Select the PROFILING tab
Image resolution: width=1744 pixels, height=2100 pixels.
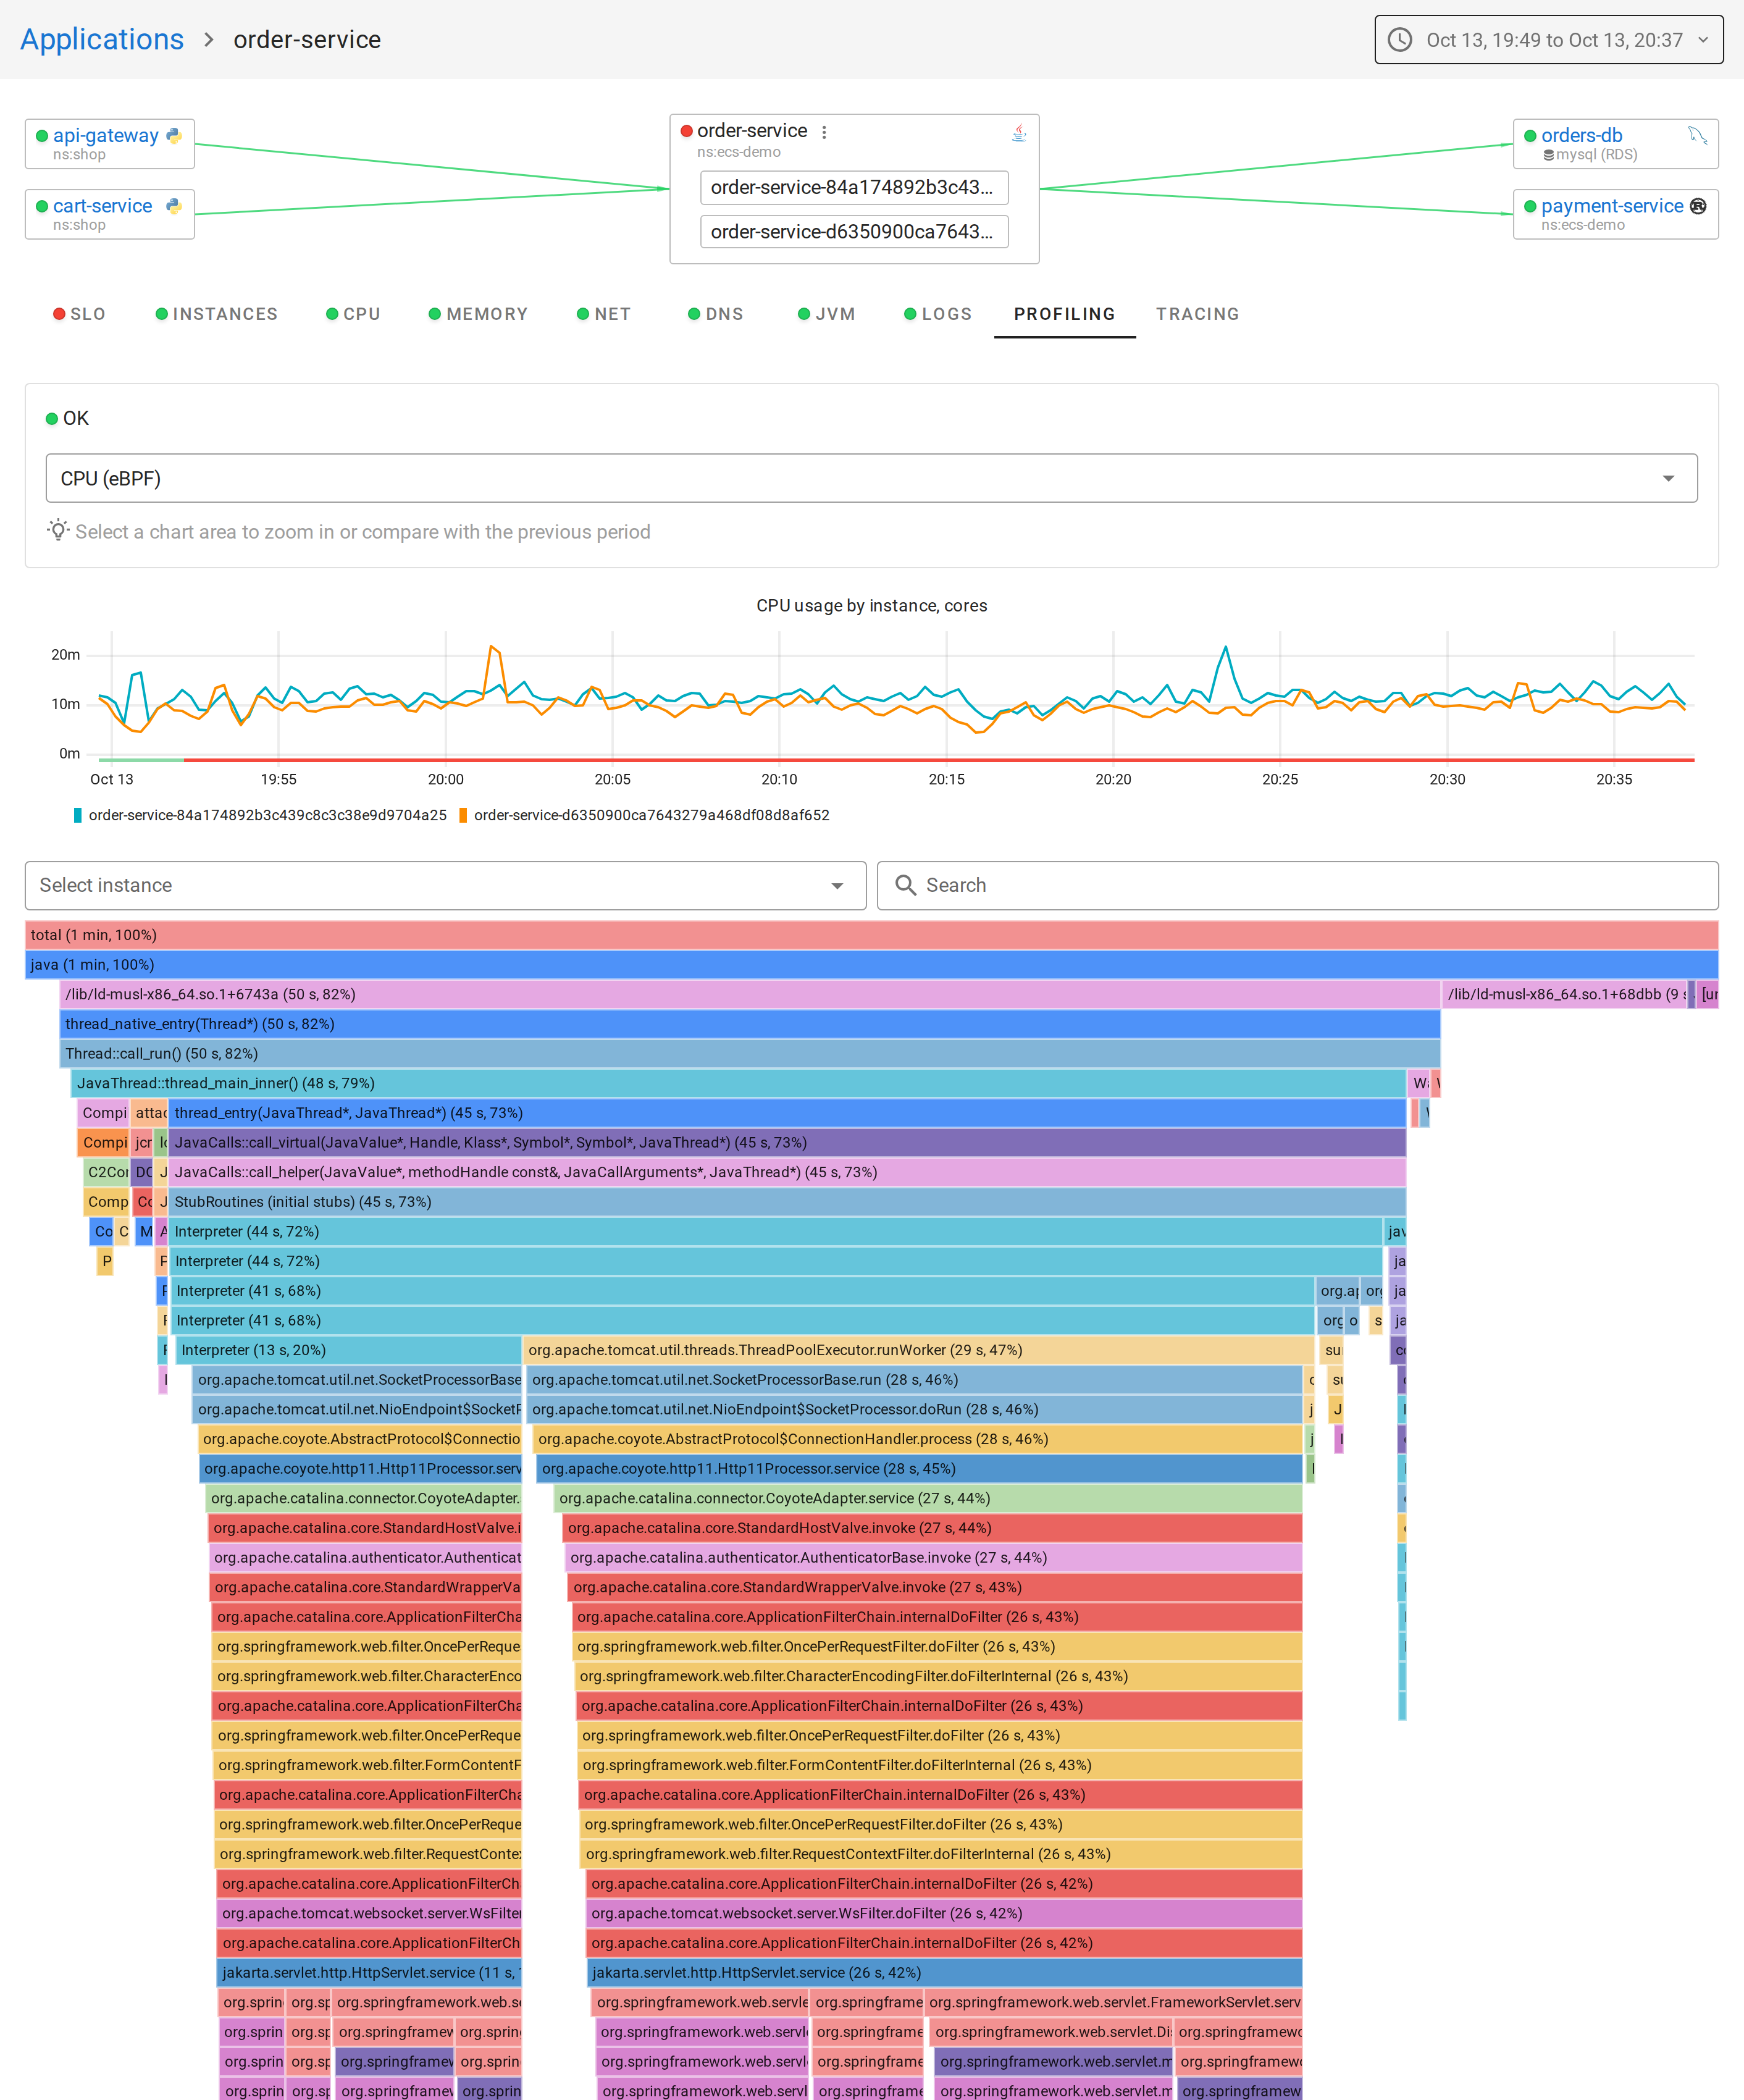click(1064, 314)
